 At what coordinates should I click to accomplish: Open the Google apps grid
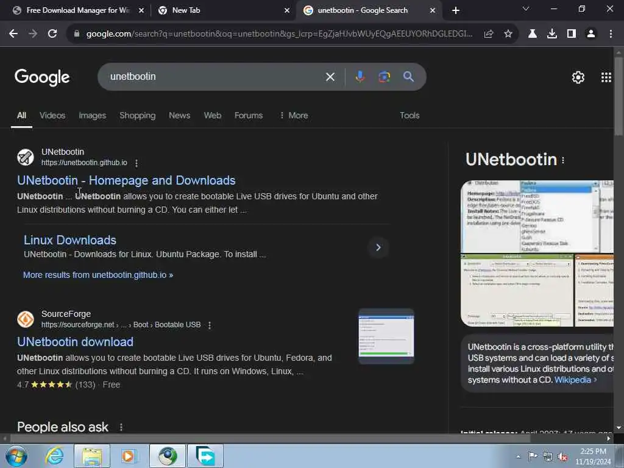click(x=606, y=77)
